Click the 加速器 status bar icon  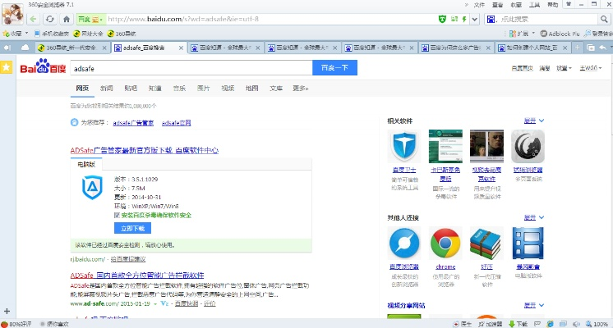pos(491,324)
